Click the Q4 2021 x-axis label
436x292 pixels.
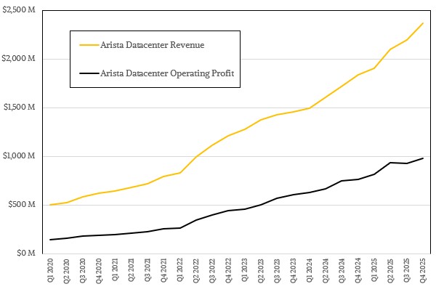(x=164, y=272)
